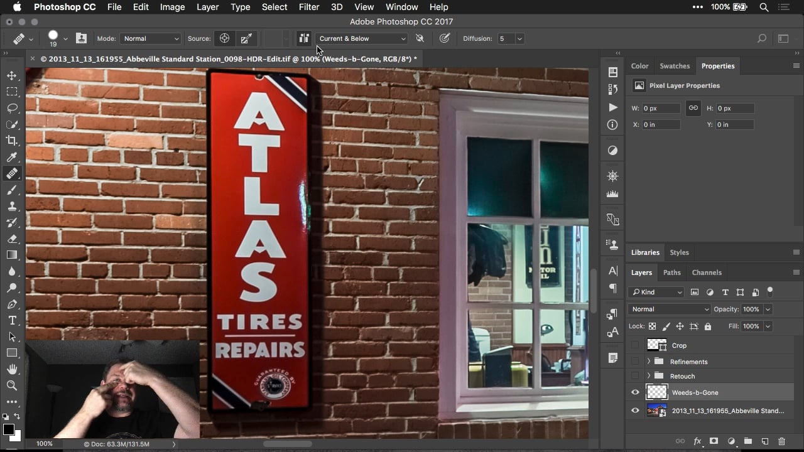Select the Crop tool
This screenshot has width=804, height=452.
(12, 141)
